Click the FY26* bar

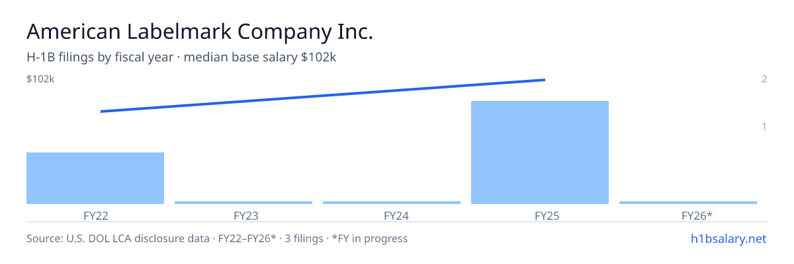pos(688,203)
